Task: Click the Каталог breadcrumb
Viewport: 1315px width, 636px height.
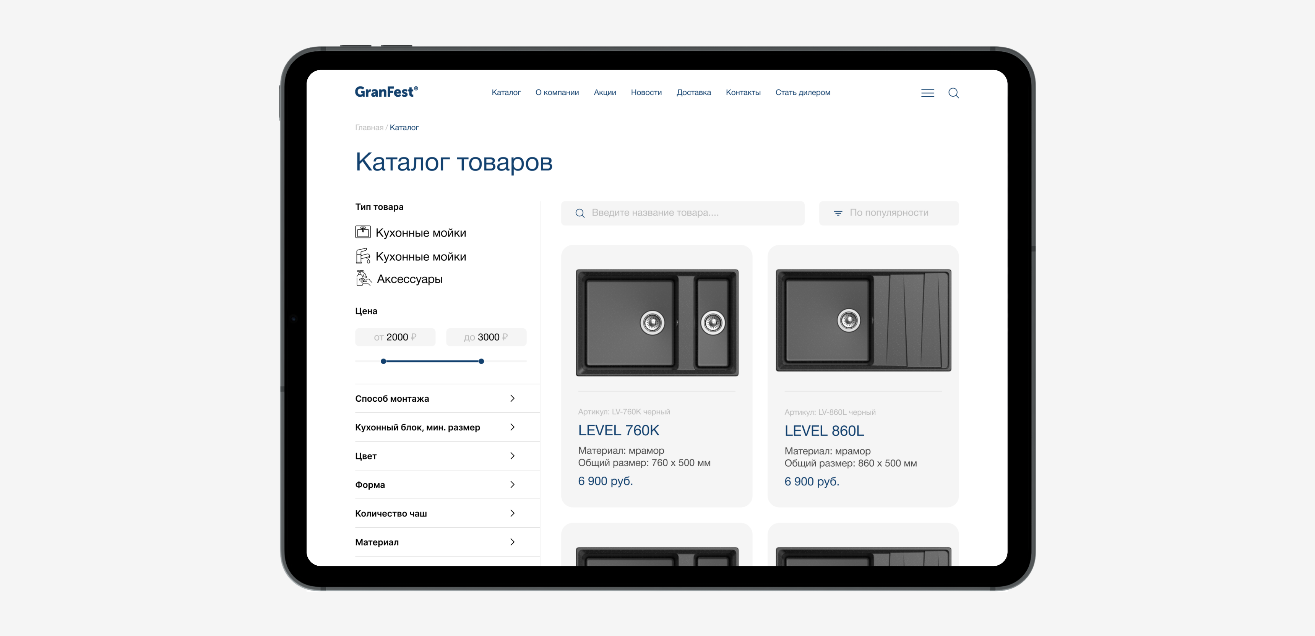Action: tap(404, 128)
